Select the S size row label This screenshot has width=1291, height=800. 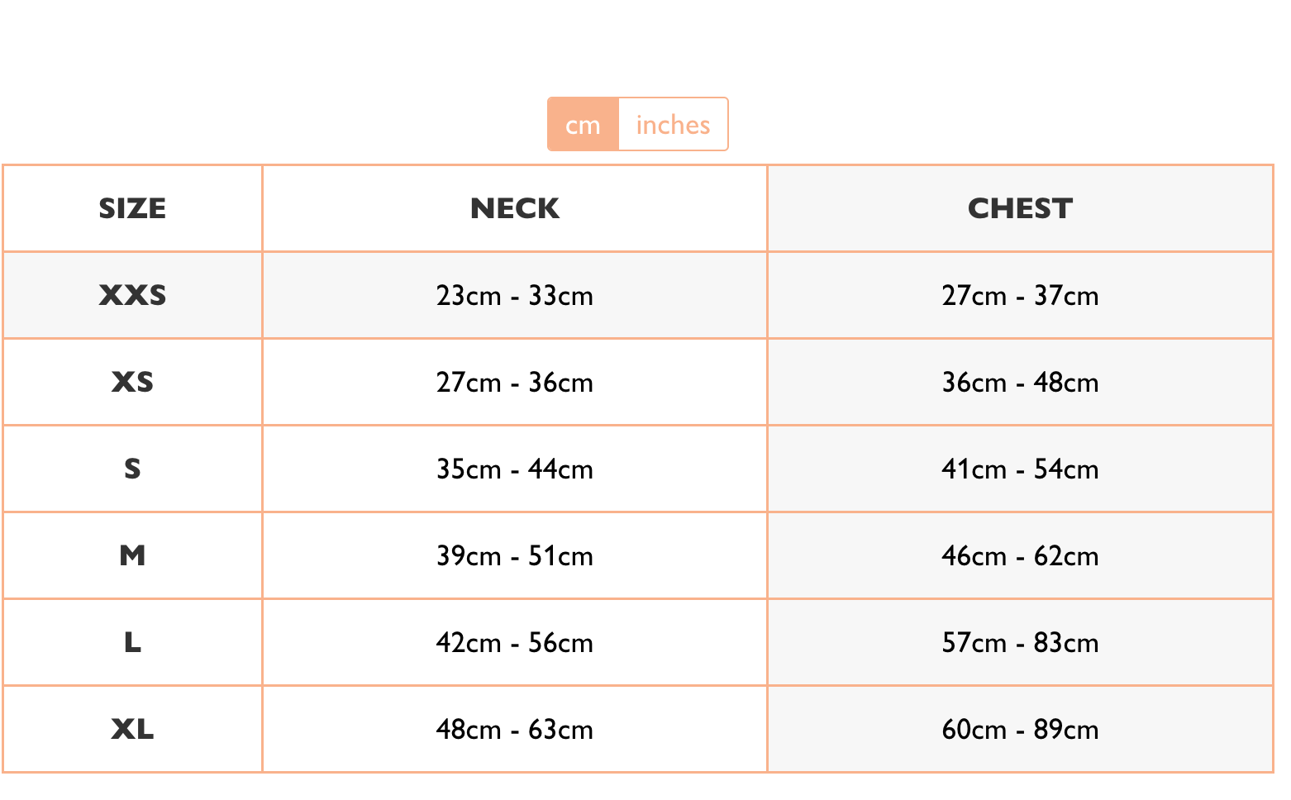click(x=132, y=469)
